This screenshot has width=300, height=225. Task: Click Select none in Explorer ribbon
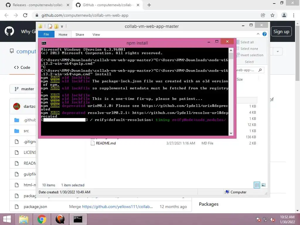click(247, 49)
